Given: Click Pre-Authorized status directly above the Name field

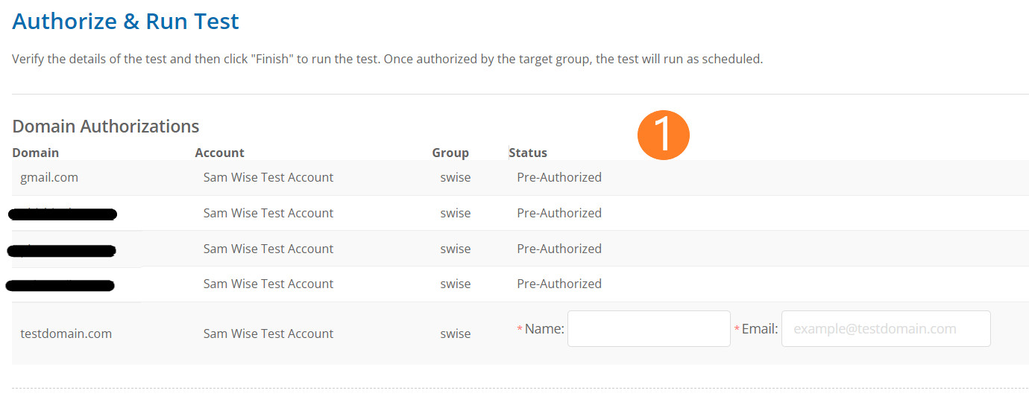Looking at the screenshot, I should (x=559, y=284).
